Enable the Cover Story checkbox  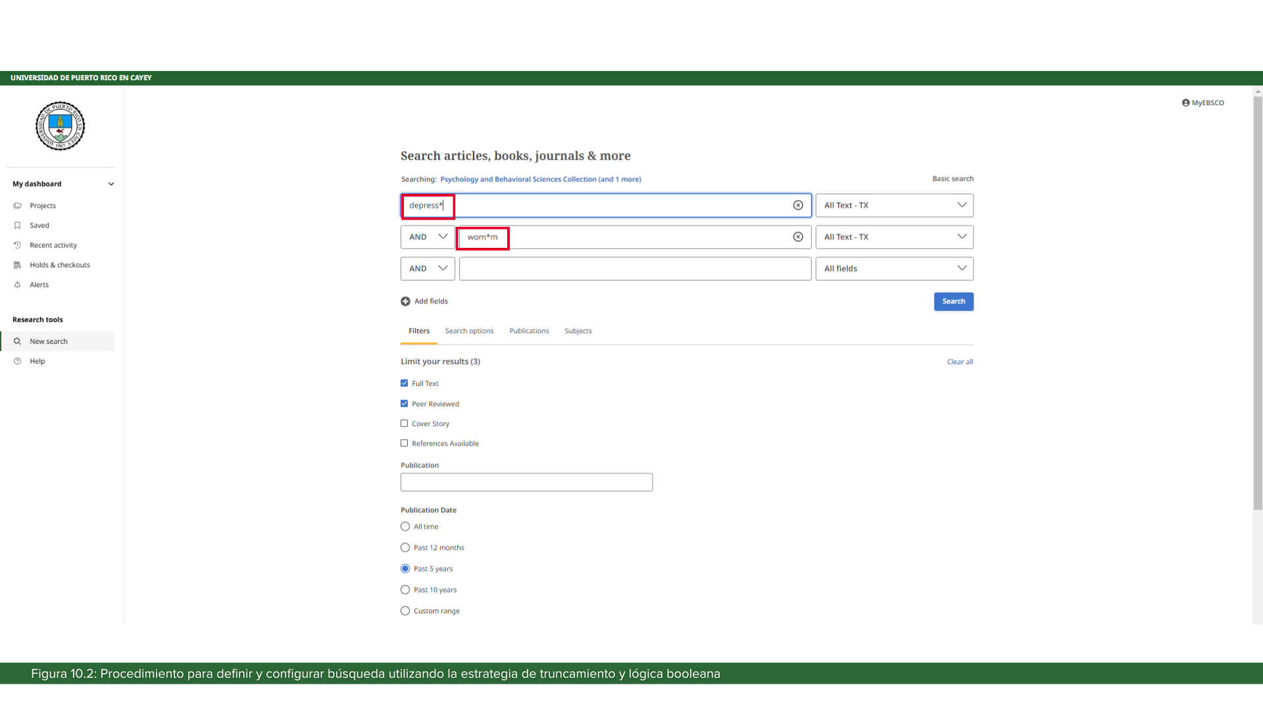click(404, 423)
